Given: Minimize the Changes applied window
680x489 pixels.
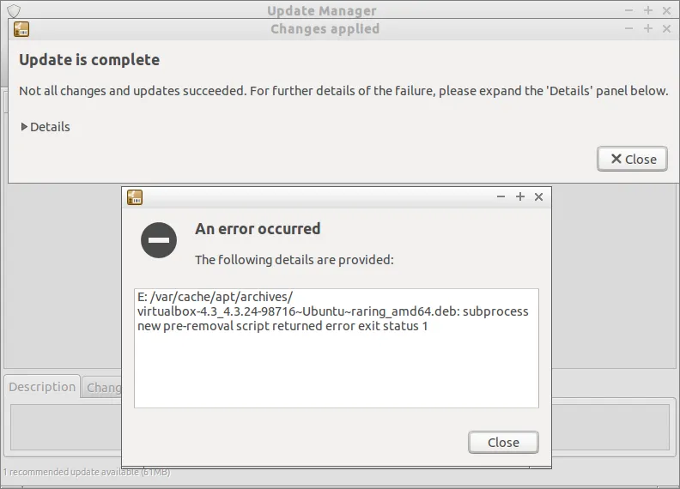Looking at the screenshot, I should click(x=629, y=28).
